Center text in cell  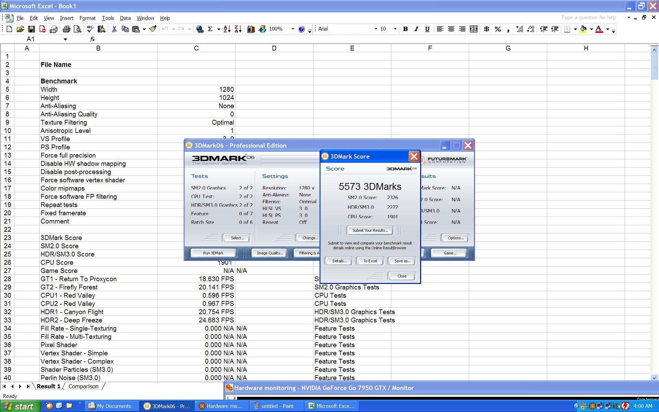coord(451,29)
